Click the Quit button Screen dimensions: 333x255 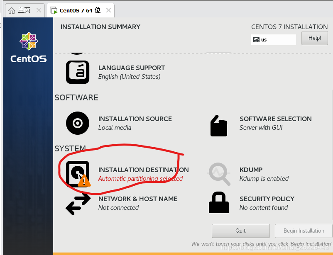click(241, 231)
